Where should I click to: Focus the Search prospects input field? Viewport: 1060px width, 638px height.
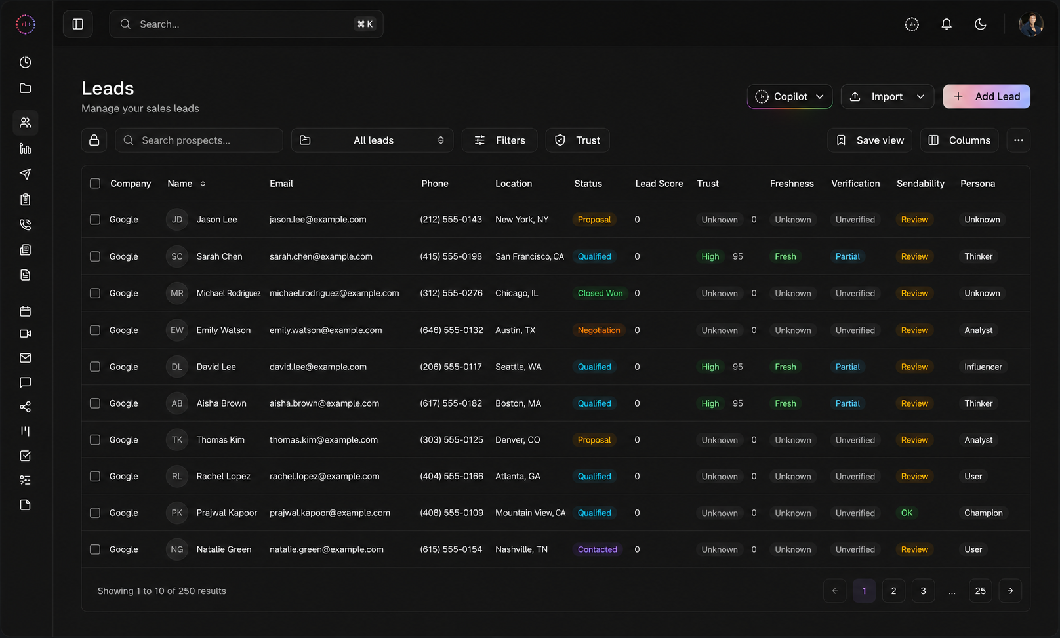tap(199, 140)
